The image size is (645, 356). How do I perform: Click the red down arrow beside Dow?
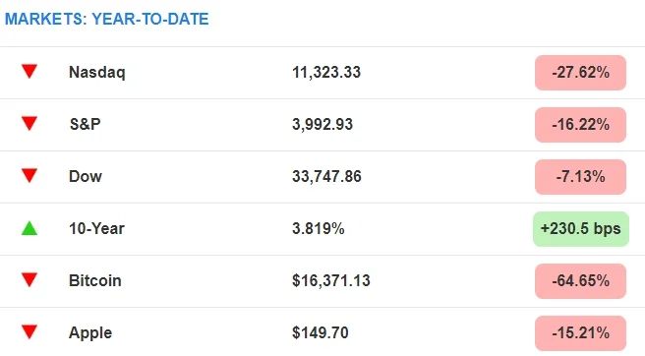pos(29,176)
